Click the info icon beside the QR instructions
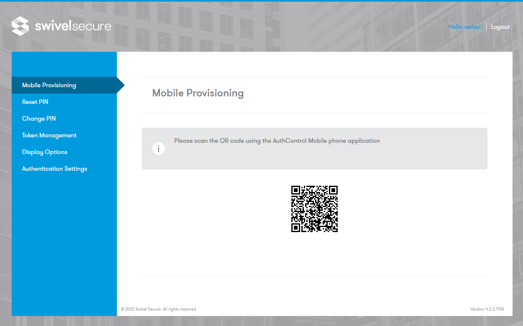The image size is (523, 326). point(159,149)
